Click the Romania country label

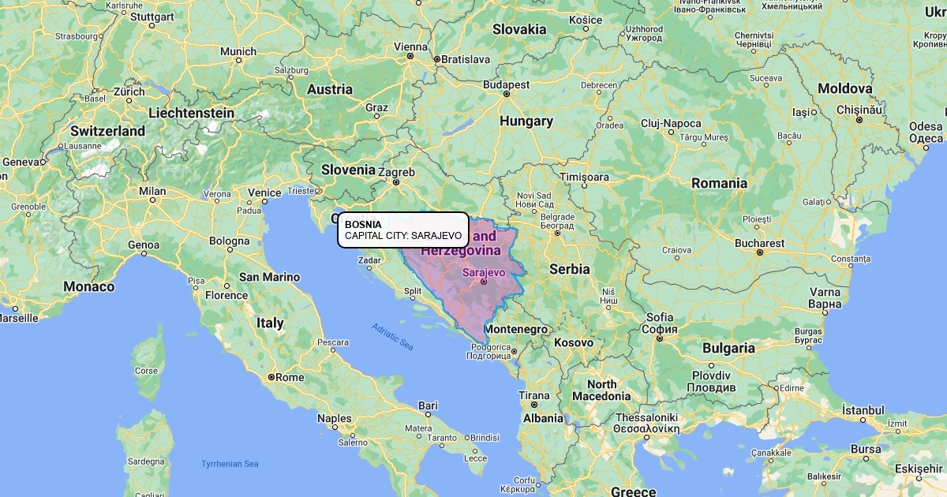click(x=719, y=183)
